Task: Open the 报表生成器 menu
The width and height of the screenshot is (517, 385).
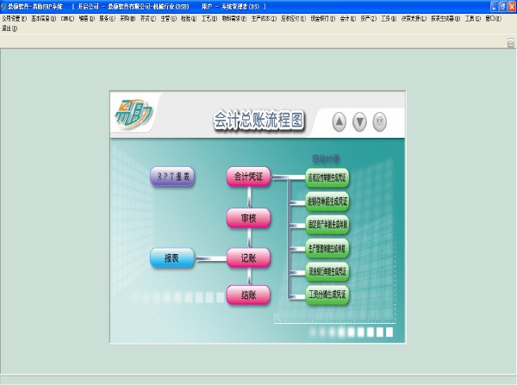Action: 445,18
